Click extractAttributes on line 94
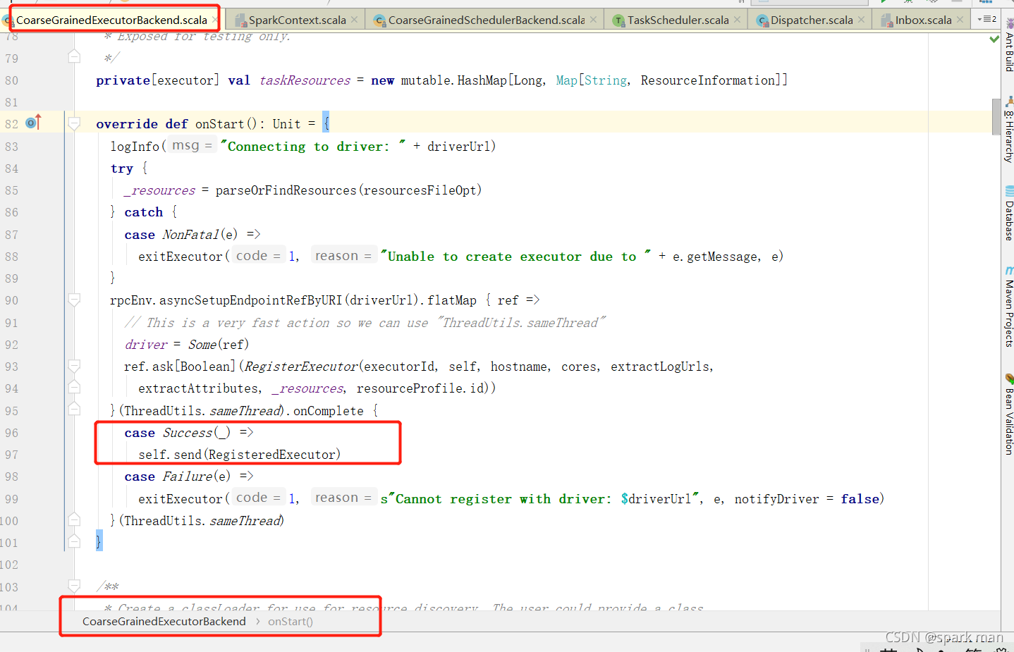 (199, 388)
